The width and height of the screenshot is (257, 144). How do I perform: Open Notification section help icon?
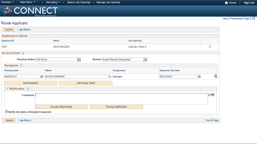tap(28, 89)
